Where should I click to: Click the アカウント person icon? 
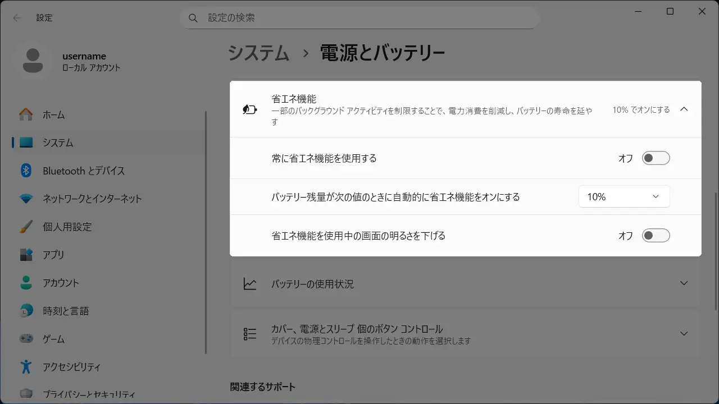pos(26,283)
